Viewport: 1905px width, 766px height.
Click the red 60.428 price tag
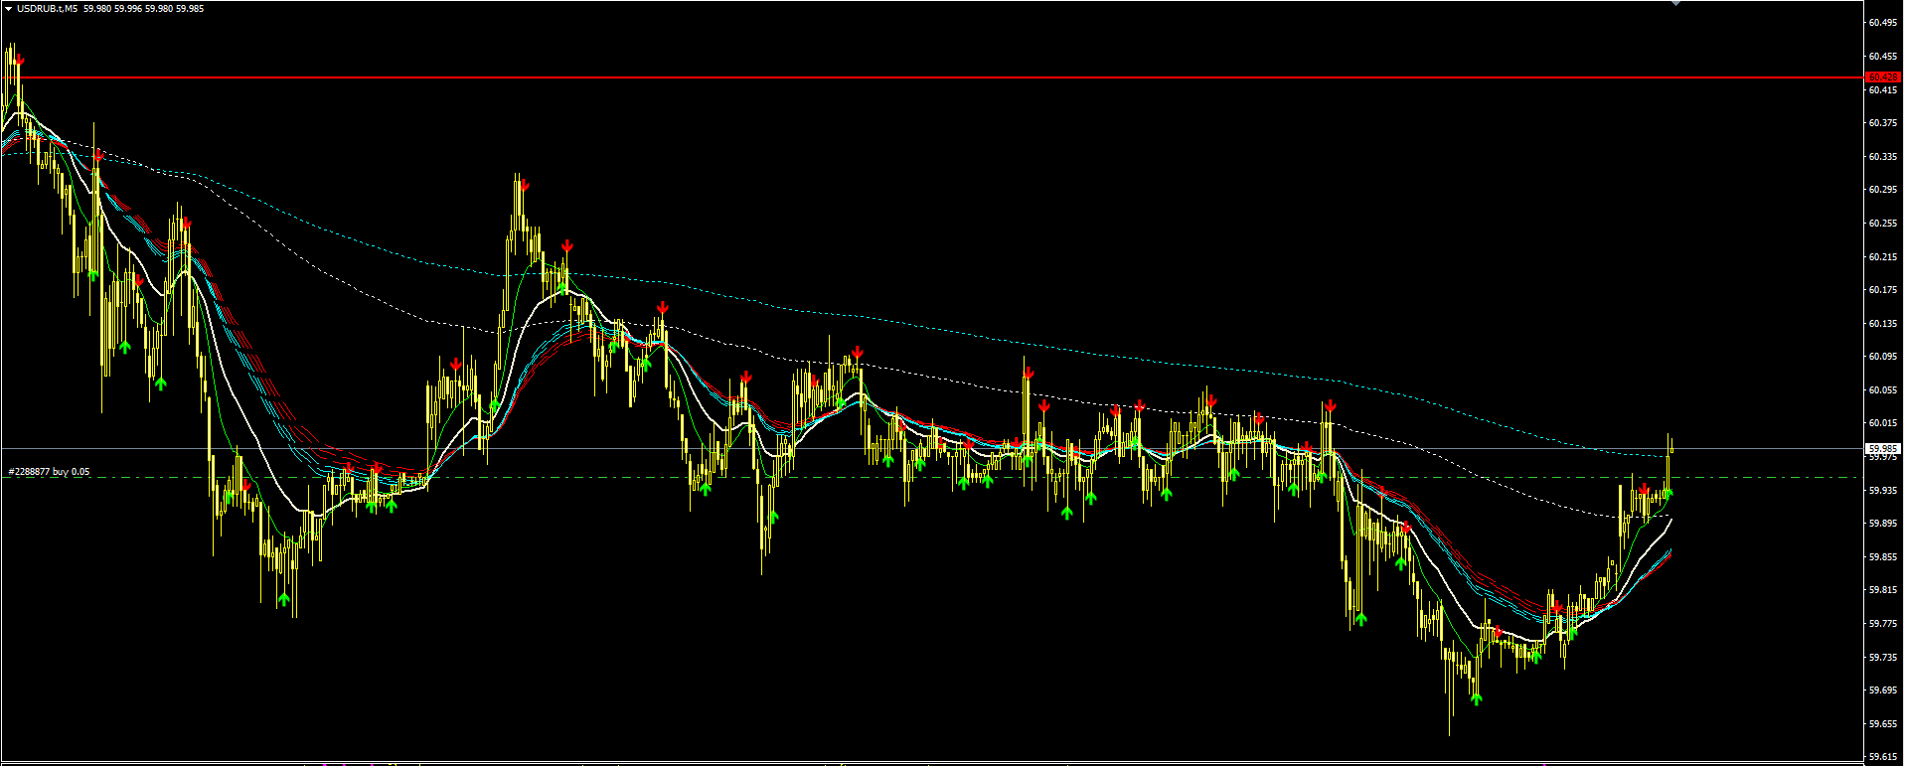[x=1883, y=77]
